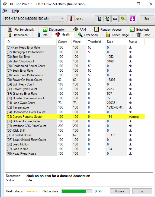Select the Erase tab
155x197 pixels.
click(x=143, y=35)
